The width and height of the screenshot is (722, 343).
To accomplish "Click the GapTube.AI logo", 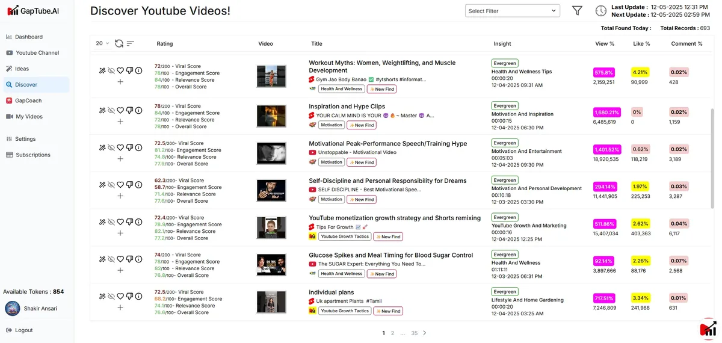I will coord(33,10).
